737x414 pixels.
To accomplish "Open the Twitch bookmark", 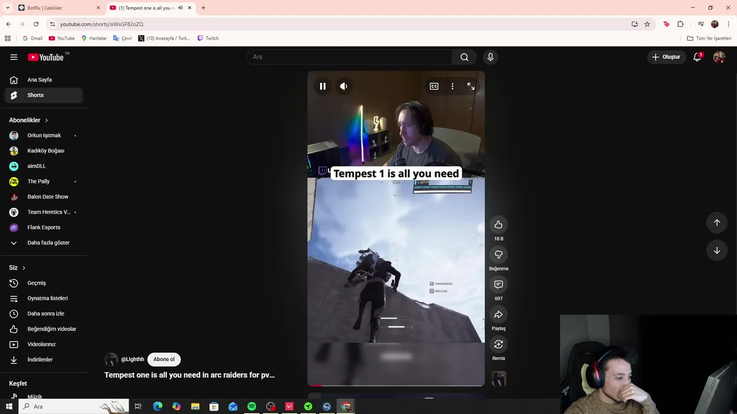I will (x=208, y=39).
